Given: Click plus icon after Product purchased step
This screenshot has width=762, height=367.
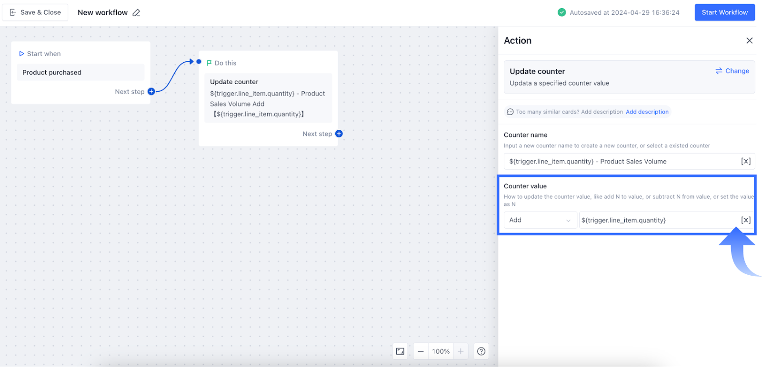Looking at the screenshot, I should point(151,92).
